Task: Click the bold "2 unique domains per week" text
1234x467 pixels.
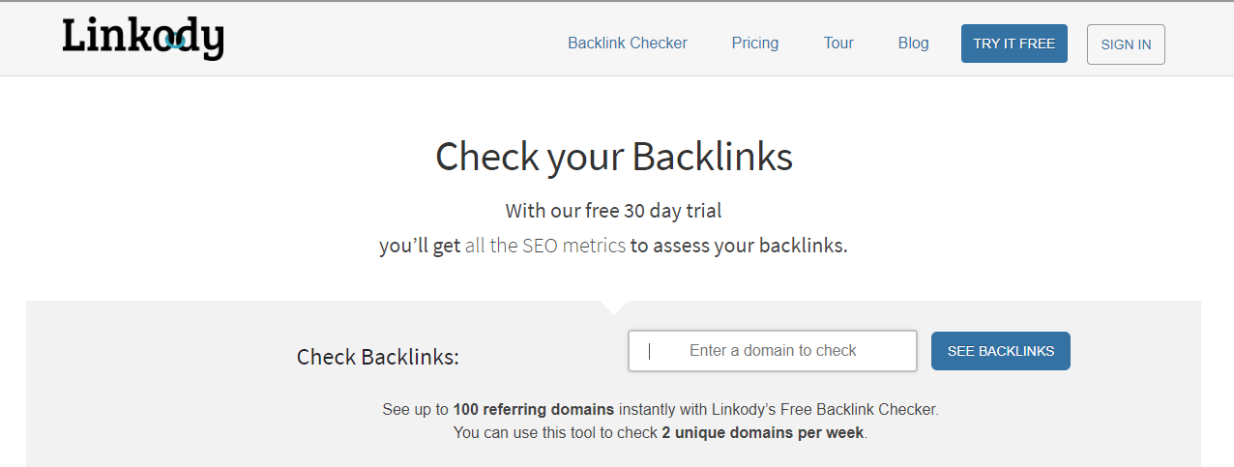Action: point(763,432)
